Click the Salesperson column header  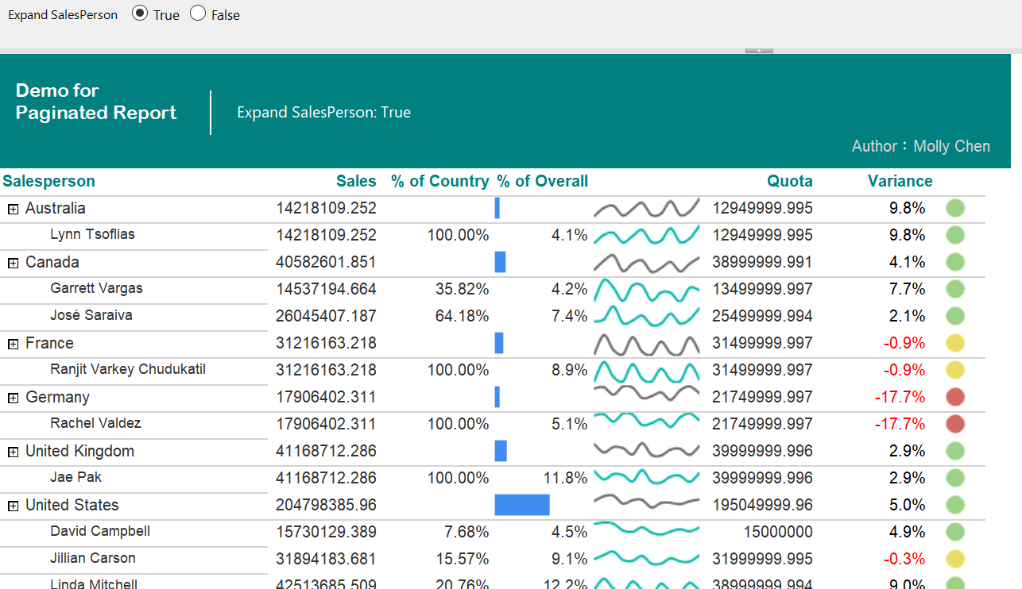coord(48,181)
